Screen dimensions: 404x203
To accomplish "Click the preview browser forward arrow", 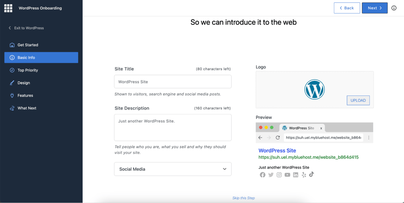I will pos(269,138).
